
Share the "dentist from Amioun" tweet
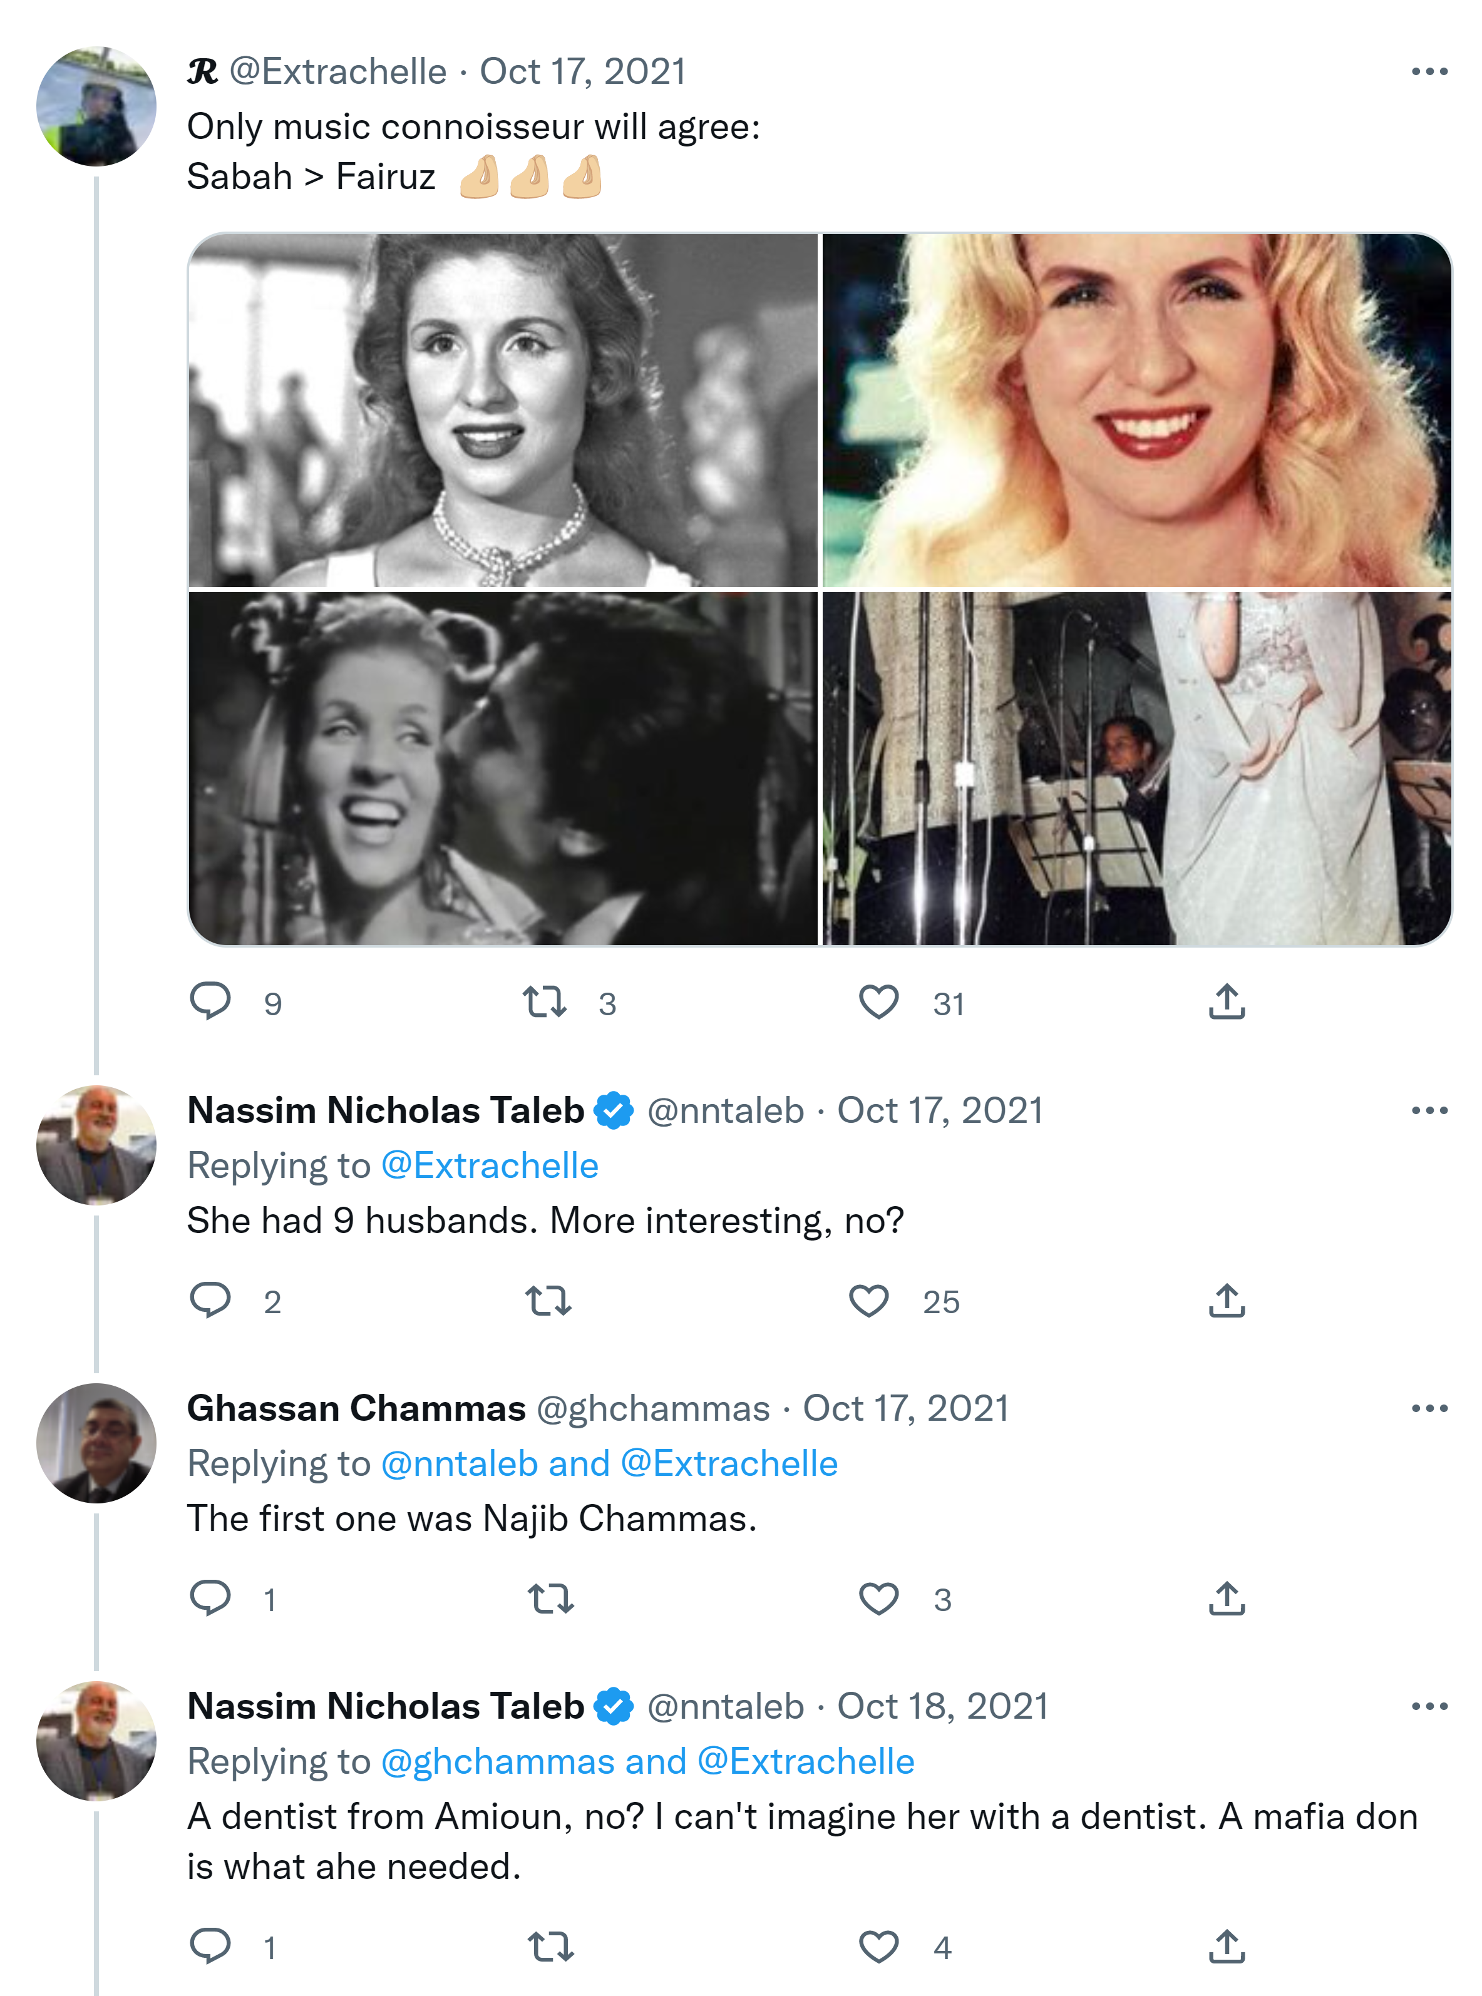pyautogui.click(x=1227, y=1947)
